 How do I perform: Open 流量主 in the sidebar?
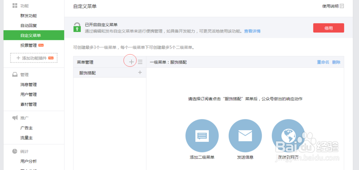tap(27, 138)
